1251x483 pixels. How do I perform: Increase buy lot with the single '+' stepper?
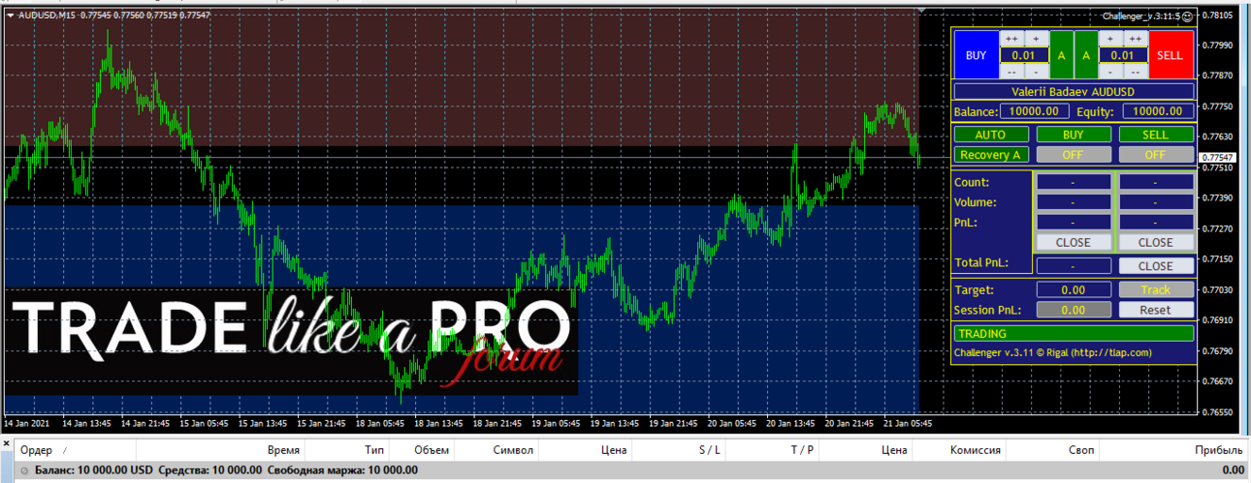pyautogui.click(x=1036, y=39)
